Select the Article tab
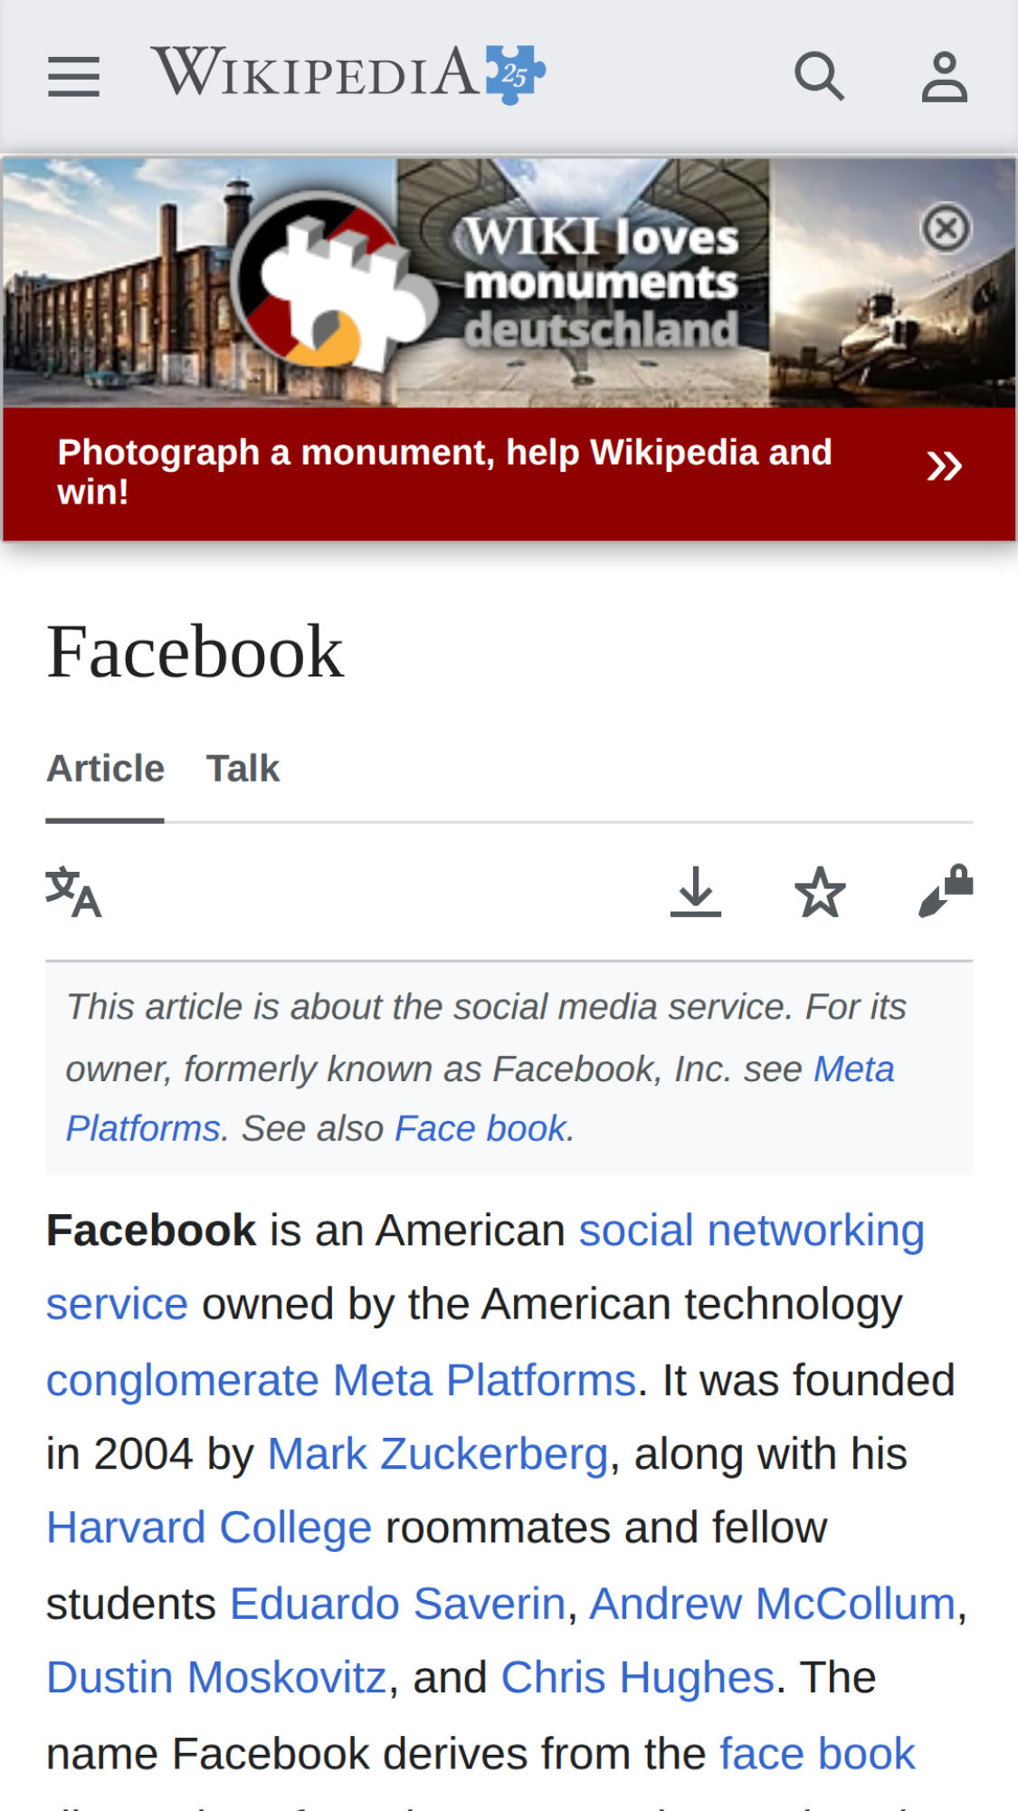The image size is (1018, 1811). point(105,769)
